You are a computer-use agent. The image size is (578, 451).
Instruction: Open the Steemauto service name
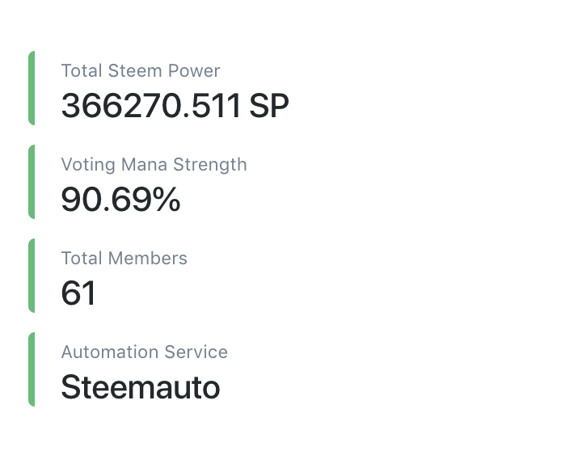tap(140, 387)
